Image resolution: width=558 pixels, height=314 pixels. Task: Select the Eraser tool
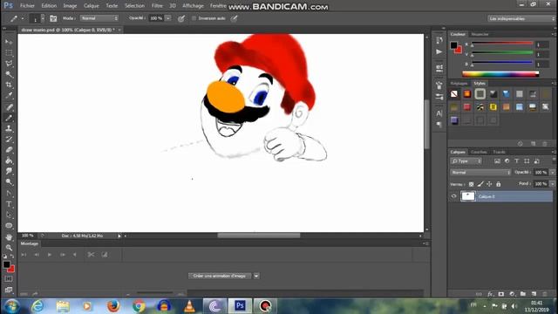(x=9, y=150)
